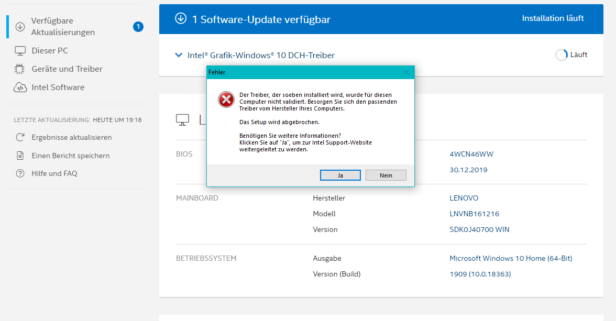Click Einen Bericht speichern link
This screenshot has height=321, width=616.
tap(70, 156)
